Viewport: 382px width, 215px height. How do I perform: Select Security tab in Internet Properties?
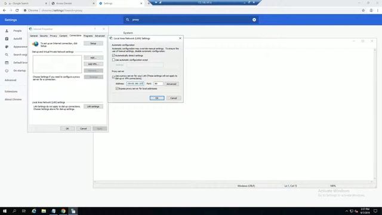(44, 36)
